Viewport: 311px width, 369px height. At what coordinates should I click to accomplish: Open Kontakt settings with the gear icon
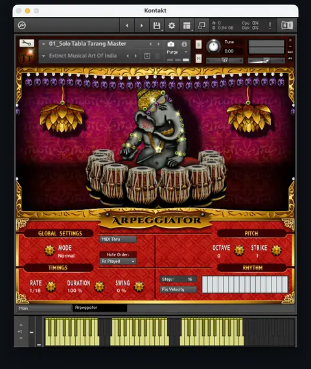pyautogui.click(x=172, y=25)
